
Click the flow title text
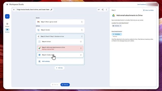coord(33,10)
